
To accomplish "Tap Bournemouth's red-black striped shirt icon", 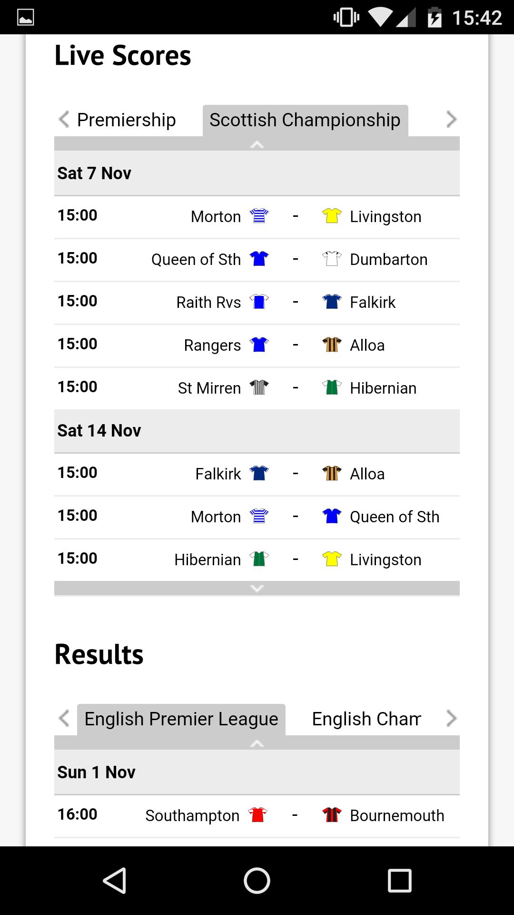I will [x=332, y=815].
